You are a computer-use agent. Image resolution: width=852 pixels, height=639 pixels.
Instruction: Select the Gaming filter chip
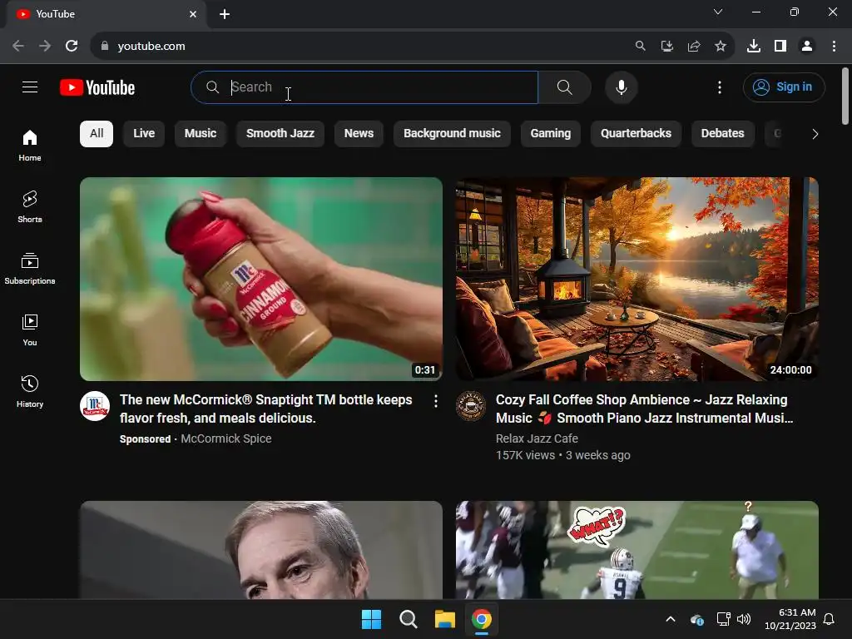[x=551, y=134]
